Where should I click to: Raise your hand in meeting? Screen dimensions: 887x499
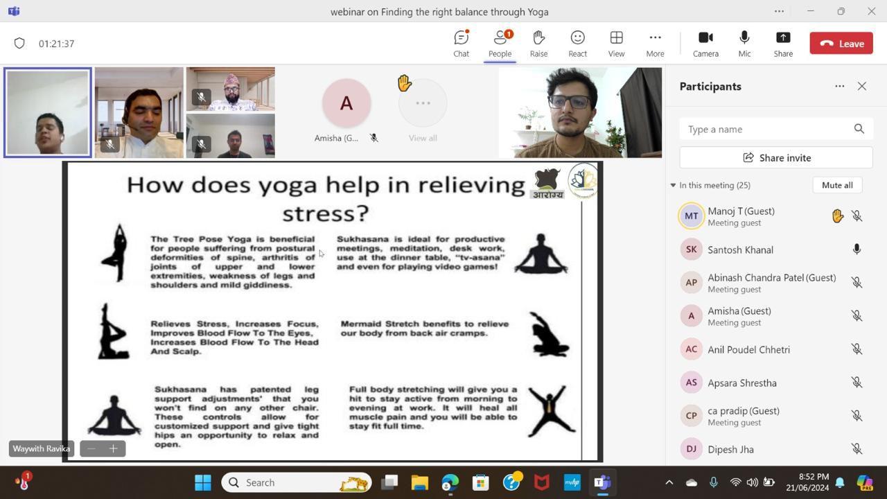[x=538, y=44]
